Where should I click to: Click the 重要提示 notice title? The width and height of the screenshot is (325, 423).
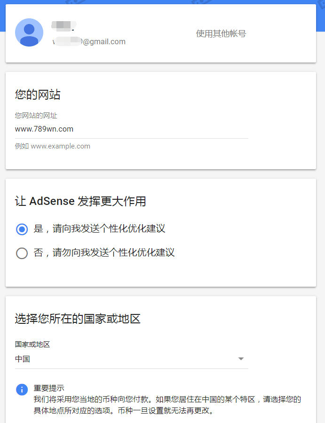tap(49, 388)
